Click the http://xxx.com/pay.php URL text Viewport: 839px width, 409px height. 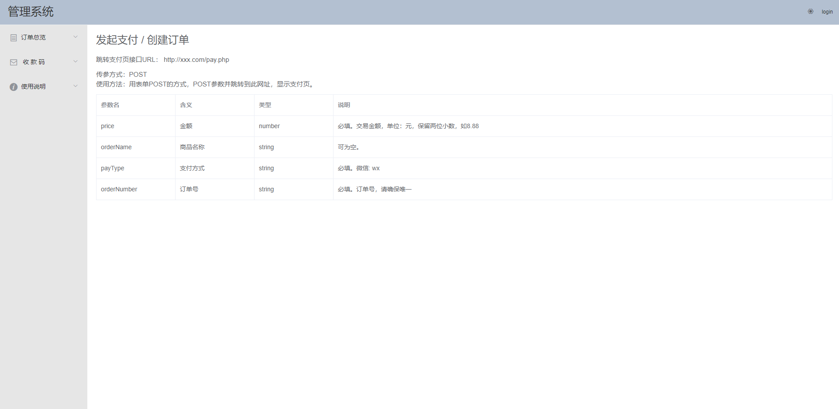196,60
